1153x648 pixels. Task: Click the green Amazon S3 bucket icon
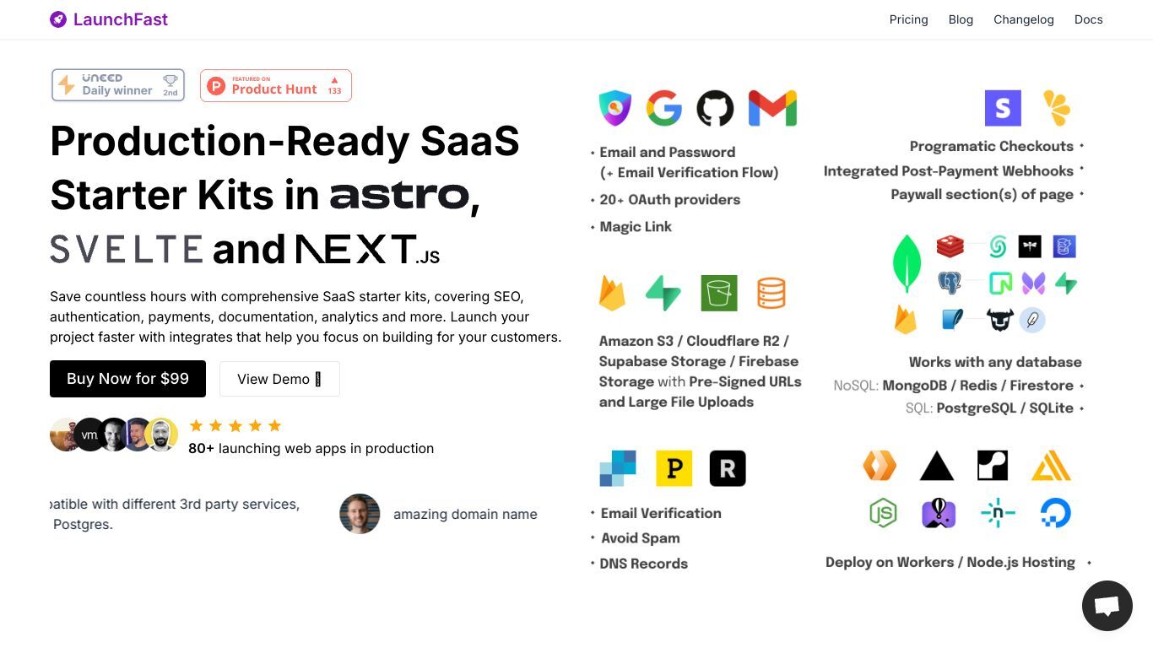(719, 293)
